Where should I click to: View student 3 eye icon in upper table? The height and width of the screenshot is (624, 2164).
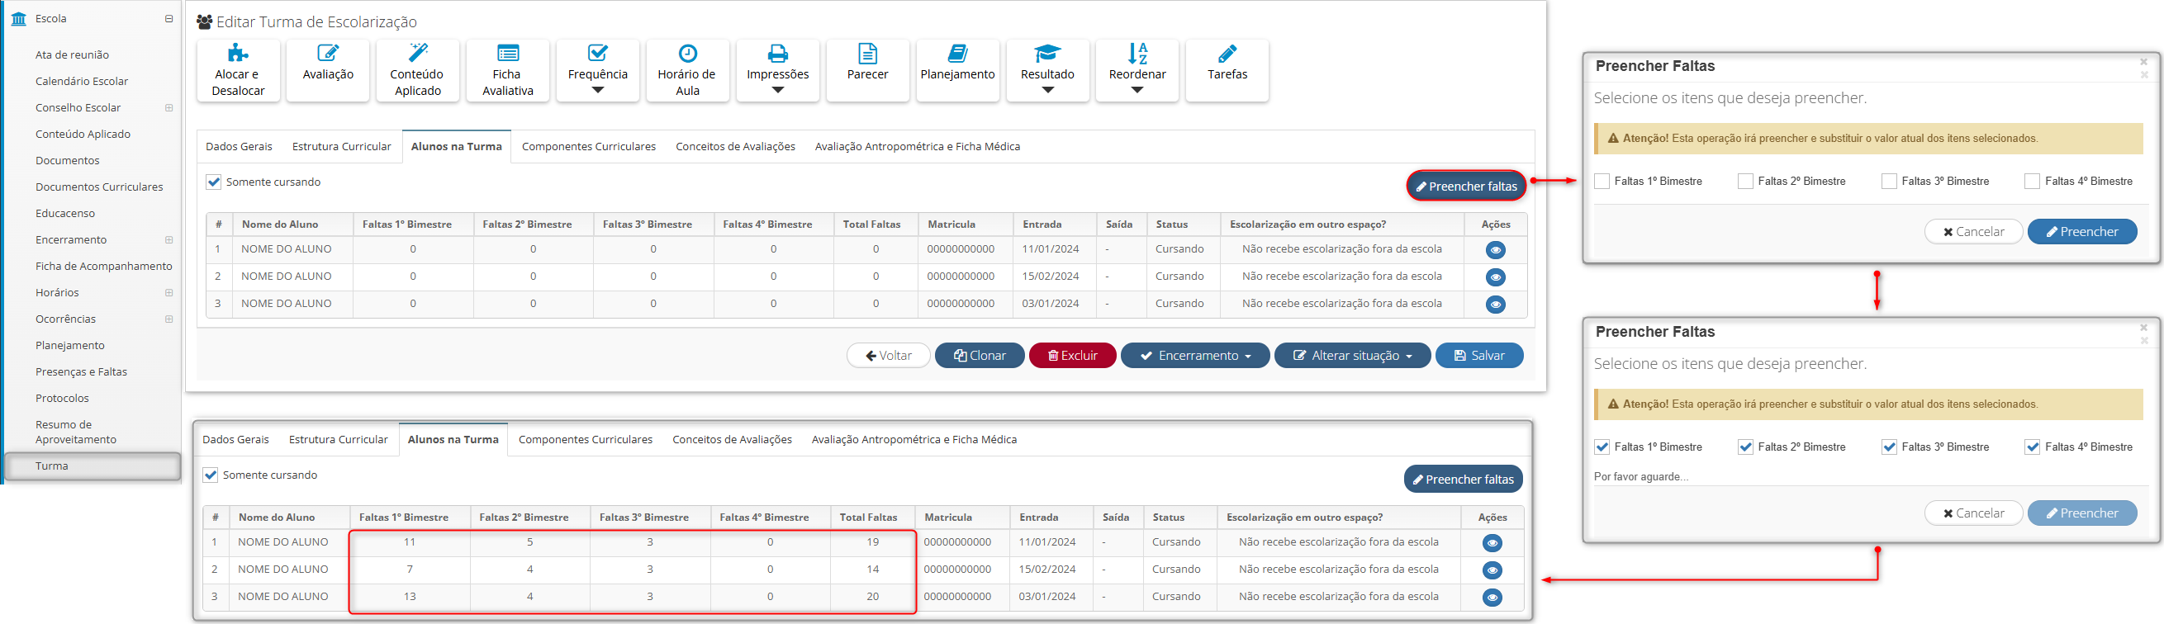[x=1494, y=304]
